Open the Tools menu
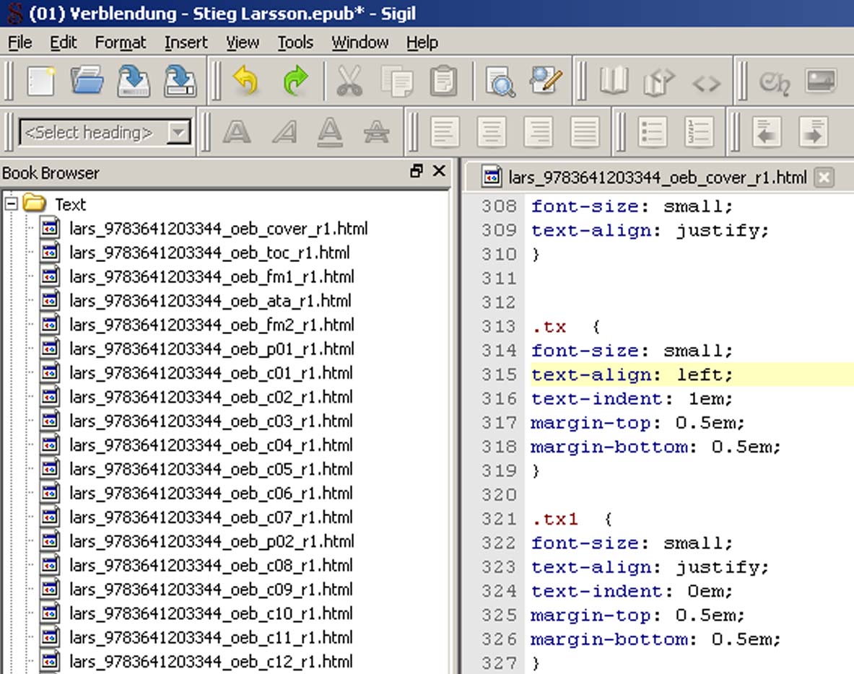854x674 pixels. pos(295,43)
